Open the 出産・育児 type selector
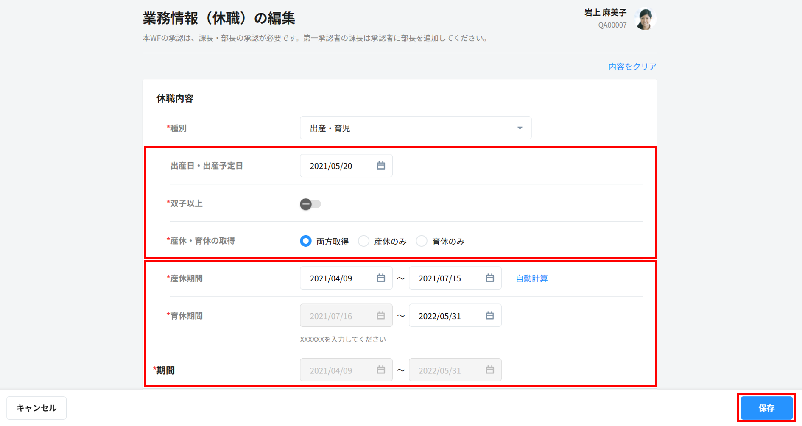This screenshot has width=802, height=426. click(407, 128)
